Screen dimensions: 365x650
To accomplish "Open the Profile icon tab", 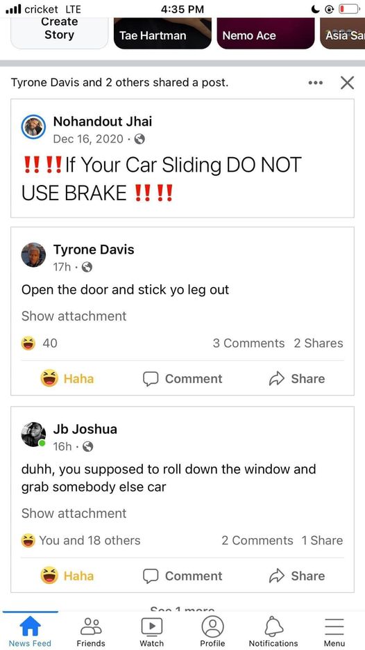I will click(x=212, y=631).
